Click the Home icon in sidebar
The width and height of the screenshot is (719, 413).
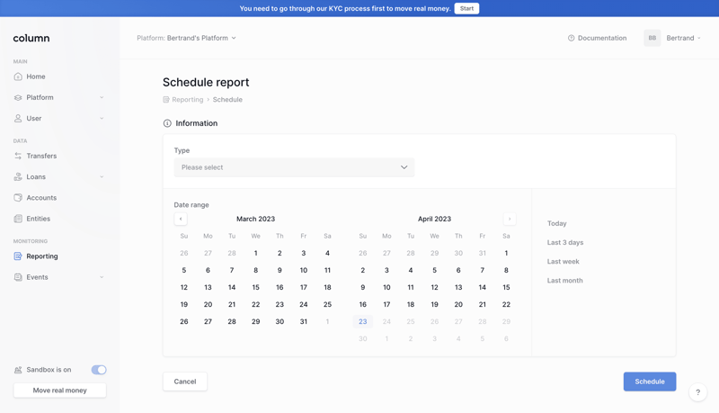pyautogui.click(x=18, y=76)
